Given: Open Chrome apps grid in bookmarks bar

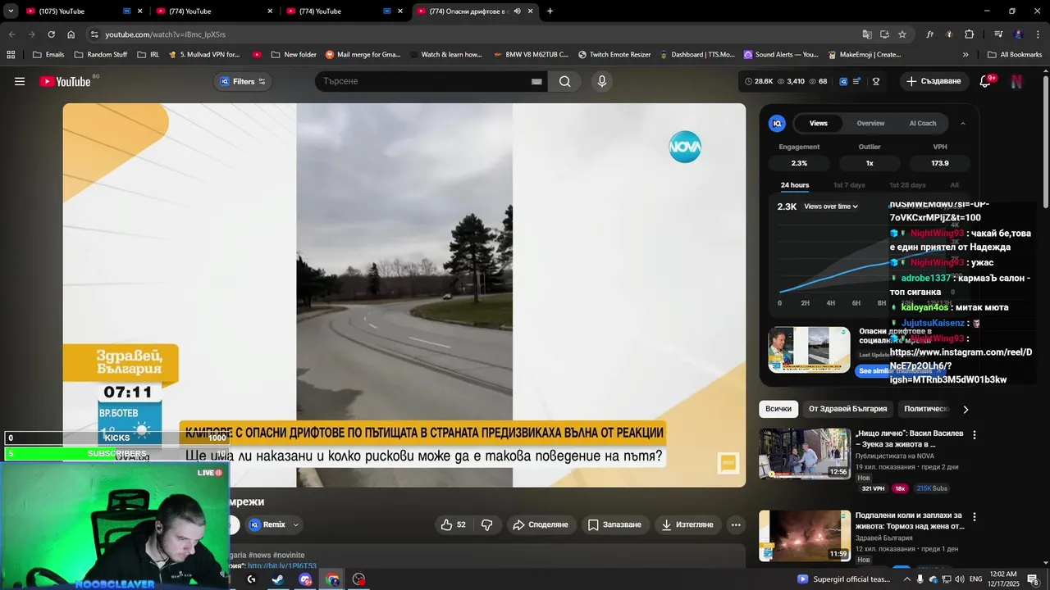Looking at the screenshot, I should (11, 55).
